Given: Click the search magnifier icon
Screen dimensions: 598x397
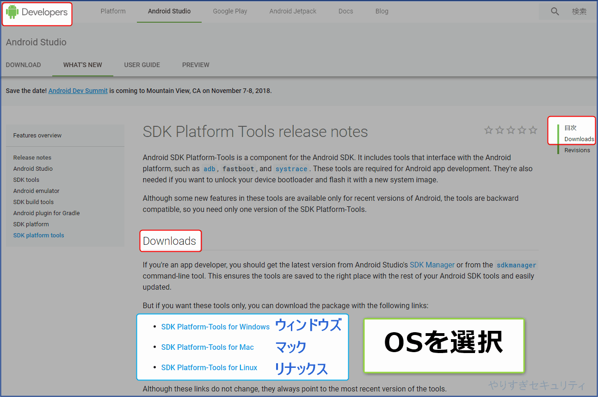Looking at the screenshot, I should point(555,12).
